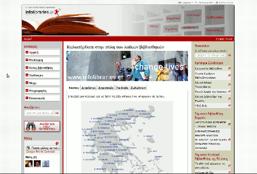
Task: Switch language to Greek
Action: click(x=229, y=39)
